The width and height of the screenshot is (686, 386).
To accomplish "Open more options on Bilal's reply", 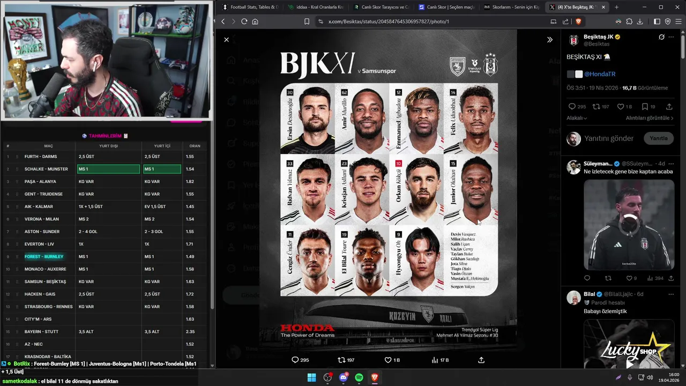I will click(671, 294).
